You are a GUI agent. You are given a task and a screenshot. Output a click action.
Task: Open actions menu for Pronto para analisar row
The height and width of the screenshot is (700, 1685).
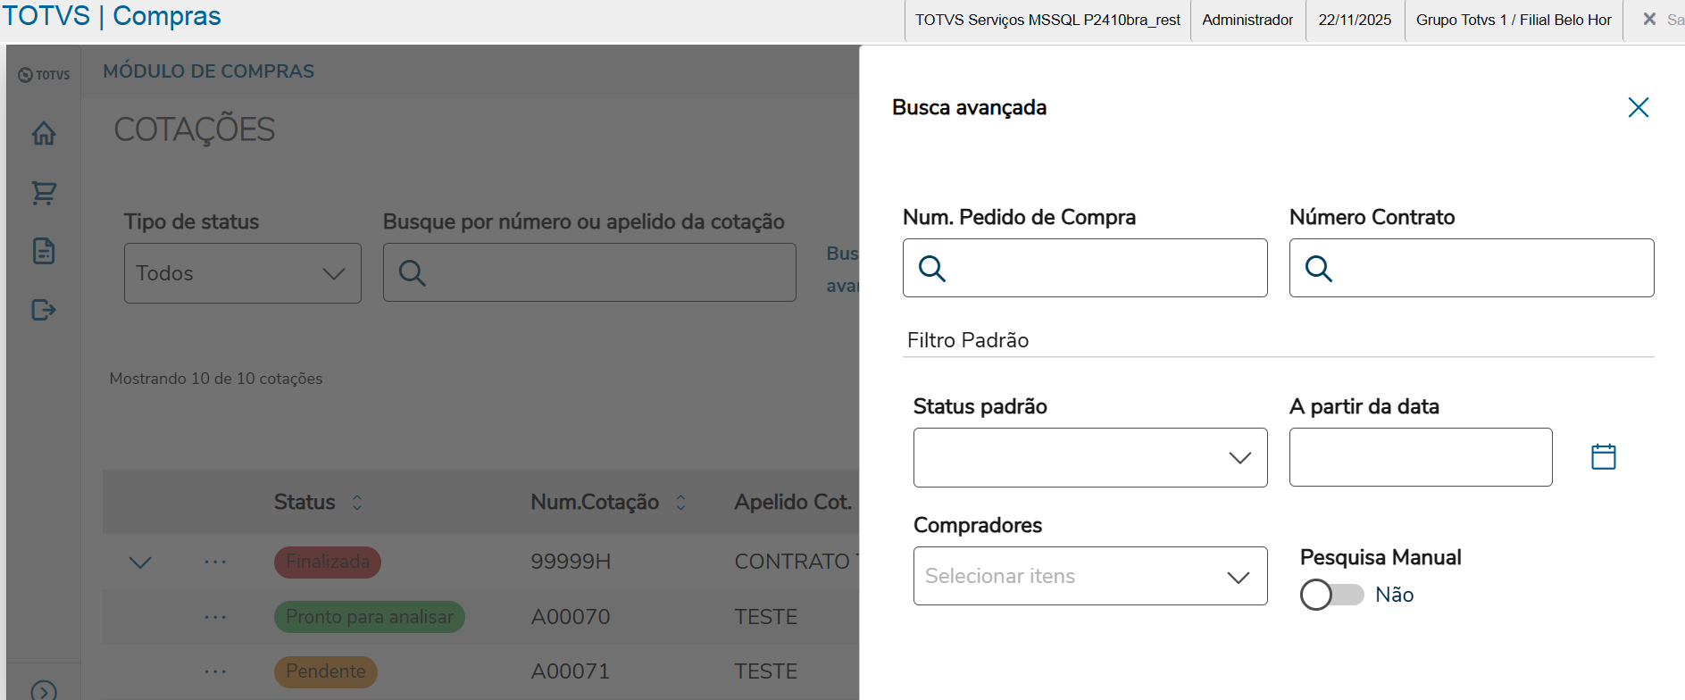click(x=215, y=617)
